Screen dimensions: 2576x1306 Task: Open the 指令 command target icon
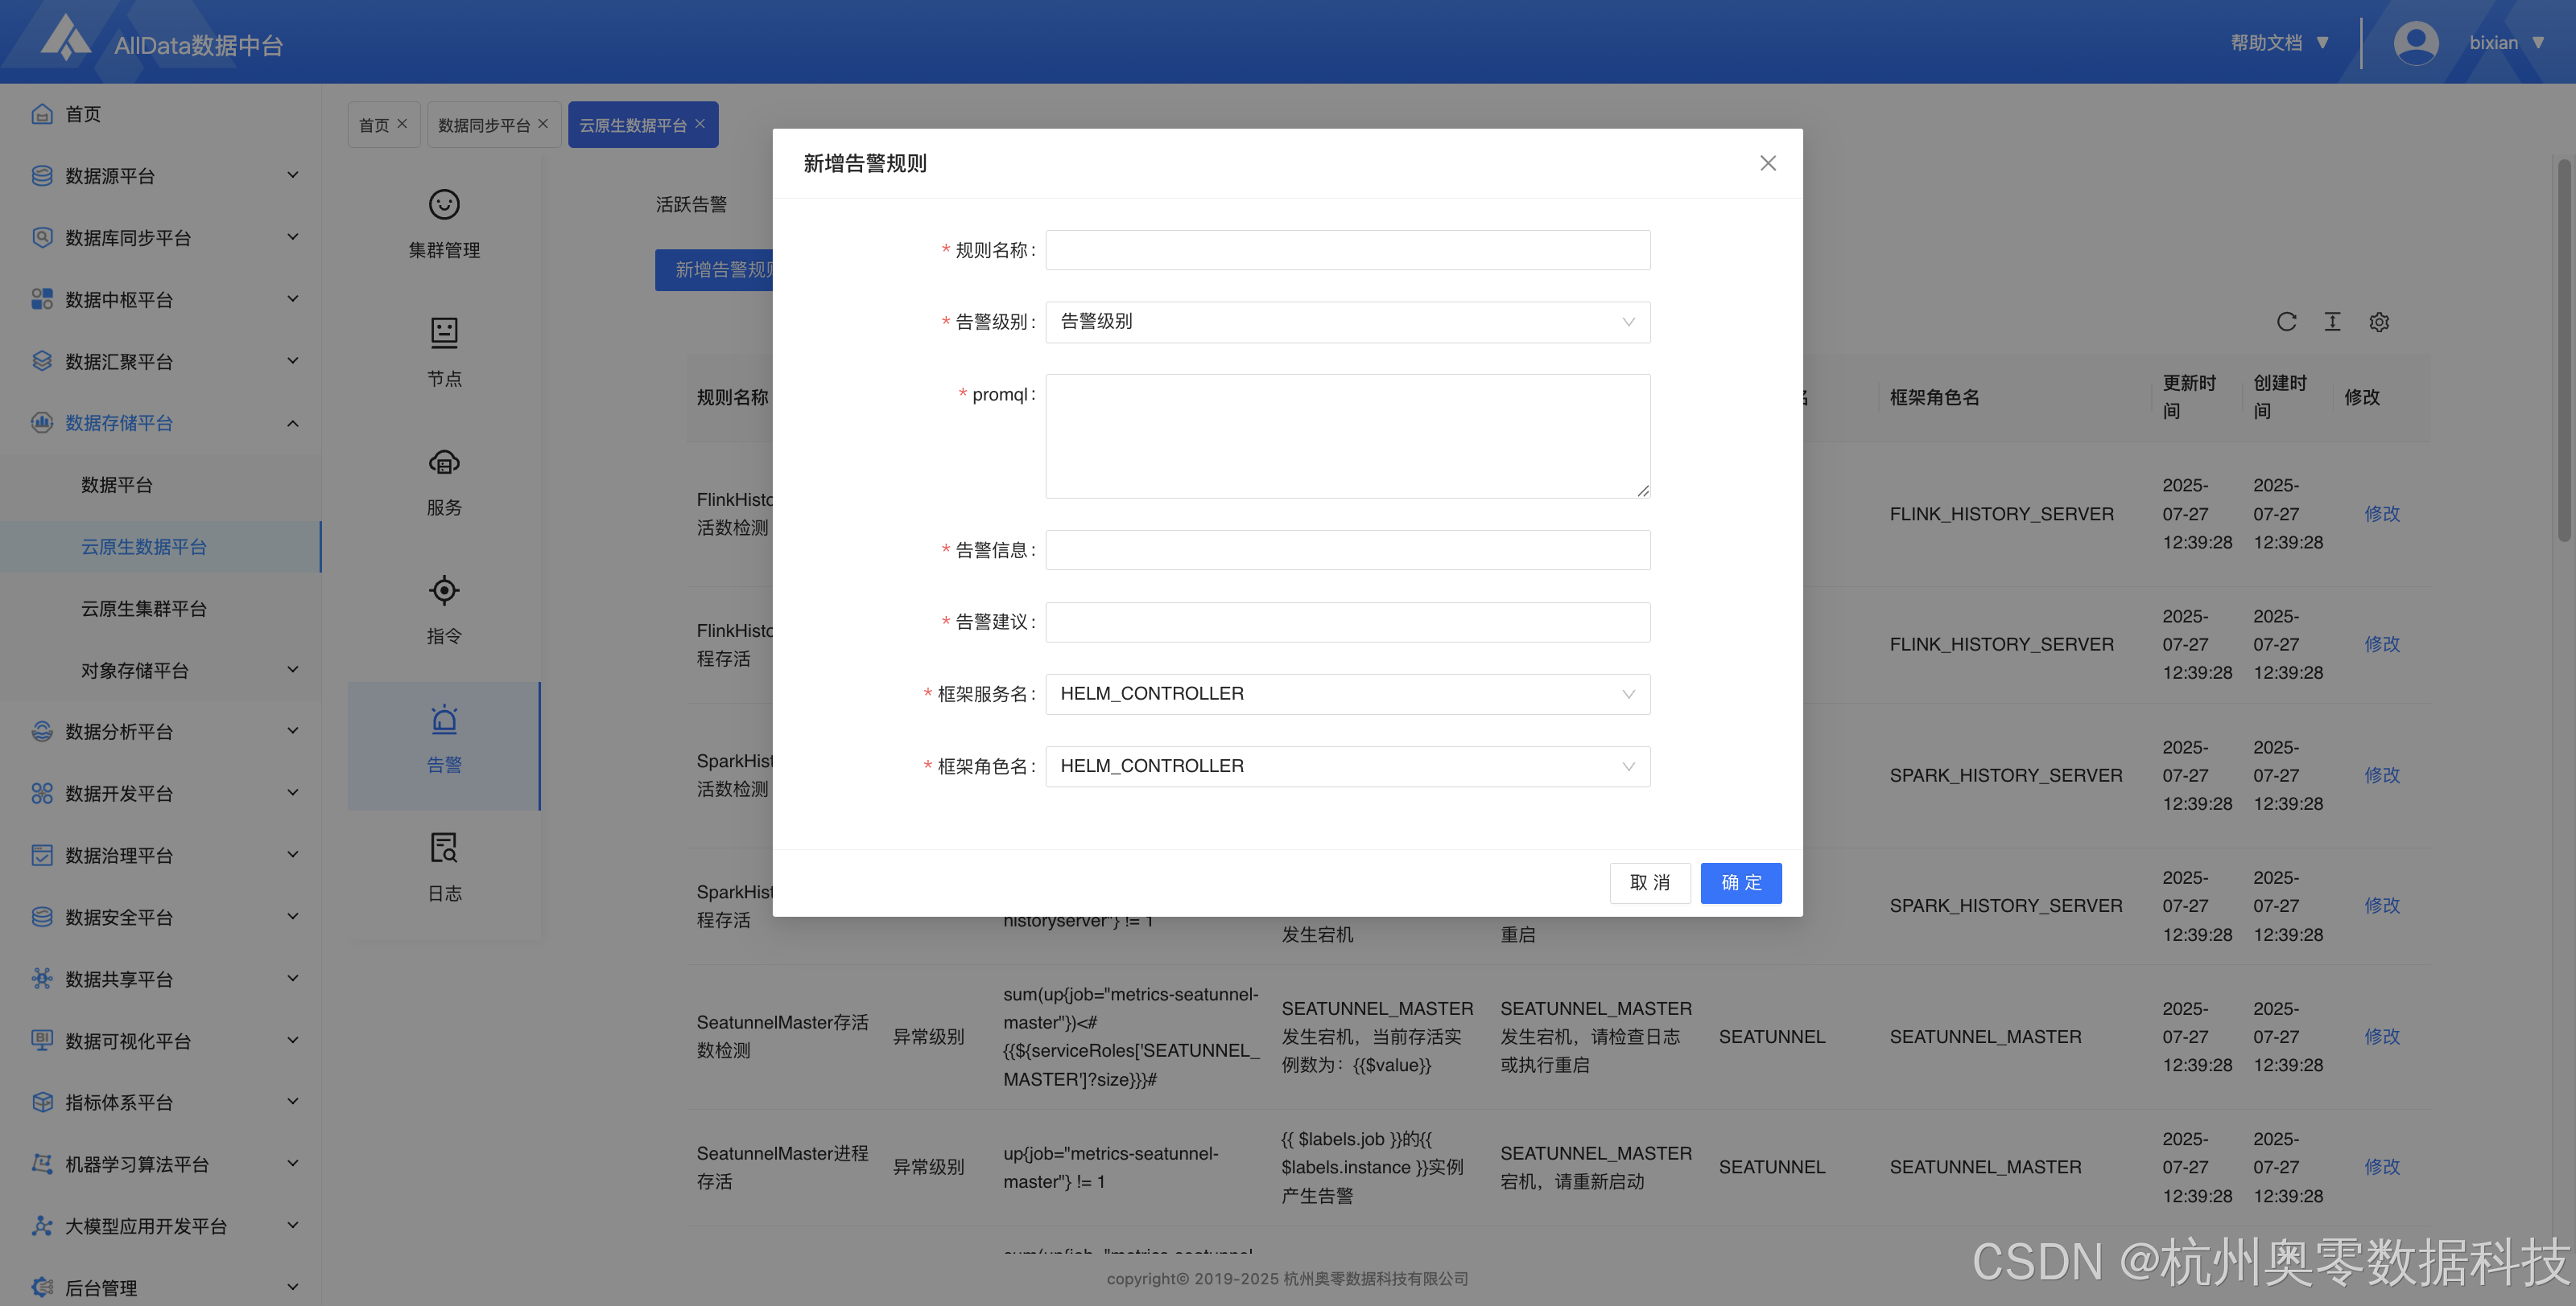[x=444, y=590]
